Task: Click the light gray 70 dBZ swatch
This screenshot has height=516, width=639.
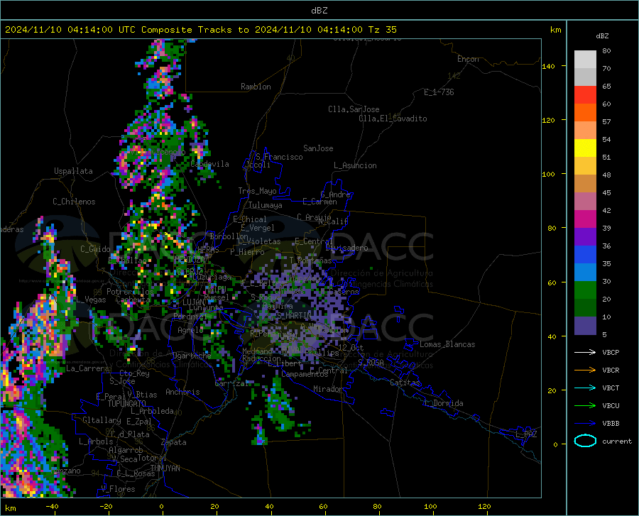Action: click(585, 60)
